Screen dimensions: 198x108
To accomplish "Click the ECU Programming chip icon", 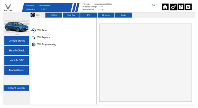I will (x=34, y=44).
